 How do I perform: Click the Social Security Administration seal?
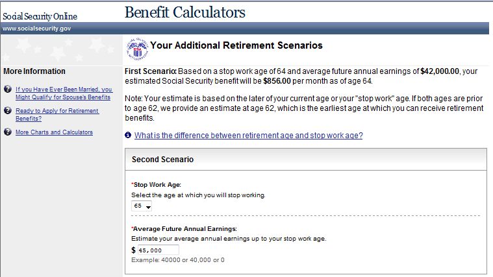click(136, 47)
